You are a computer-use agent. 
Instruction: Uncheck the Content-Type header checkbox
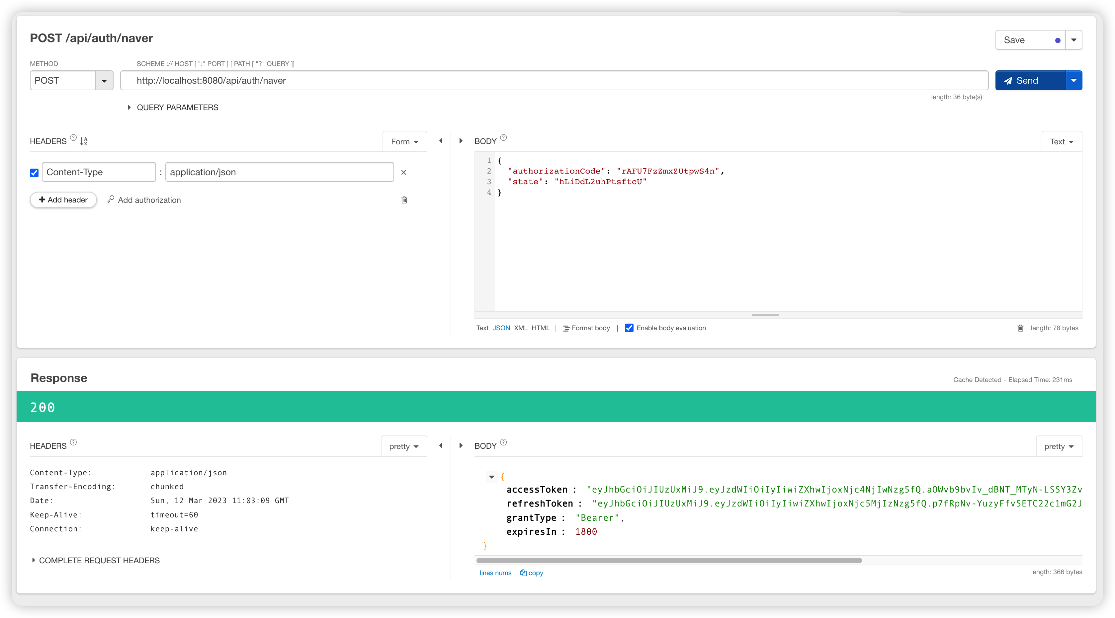coord(34,173)
